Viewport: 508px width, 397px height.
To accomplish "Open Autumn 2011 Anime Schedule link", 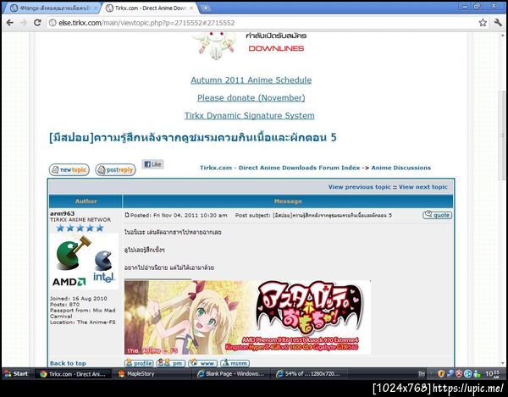I will [x=251, y=80].
